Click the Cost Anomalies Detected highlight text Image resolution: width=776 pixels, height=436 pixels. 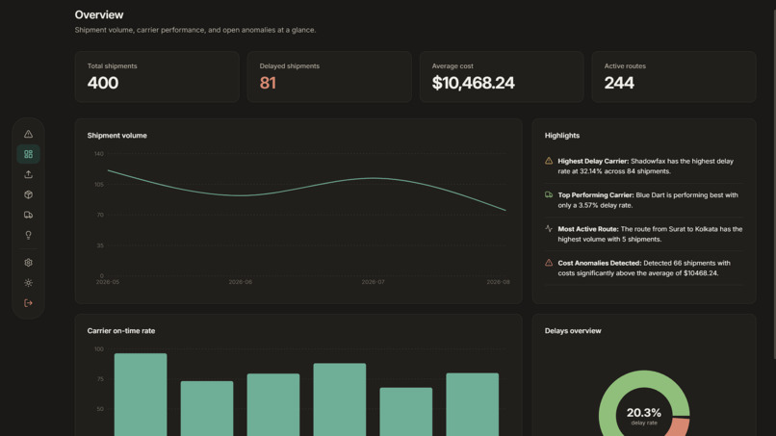pyautogui.click(x=644, y=268)
